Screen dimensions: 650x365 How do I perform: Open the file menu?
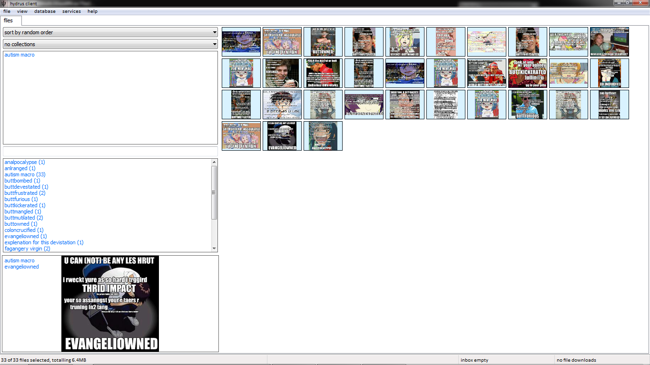pos(7,11)
